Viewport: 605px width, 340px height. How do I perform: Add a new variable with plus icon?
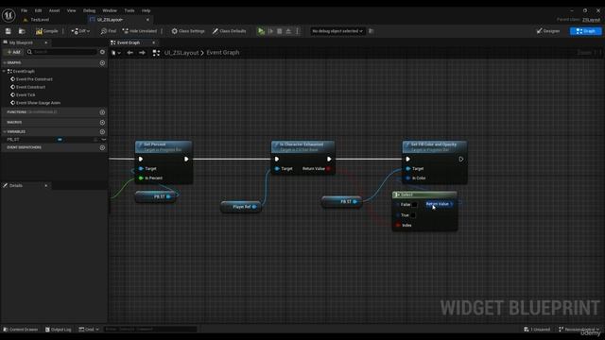102,132
